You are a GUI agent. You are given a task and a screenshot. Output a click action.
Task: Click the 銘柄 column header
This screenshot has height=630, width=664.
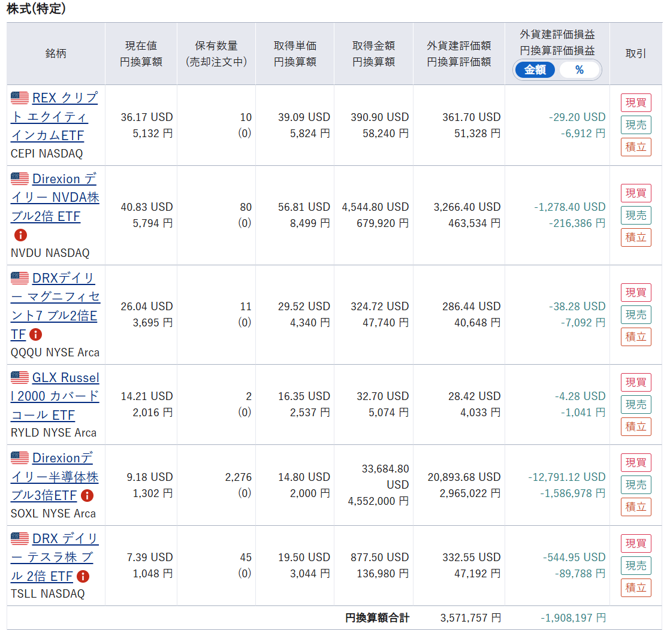(56, 53)
